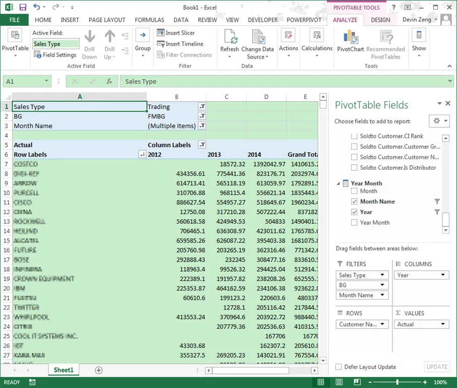Click the Redo arrow icon

coord(55,7)
